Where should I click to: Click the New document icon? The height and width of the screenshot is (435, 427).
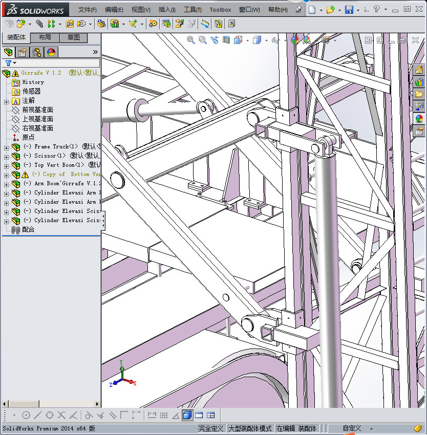point(312,10)
